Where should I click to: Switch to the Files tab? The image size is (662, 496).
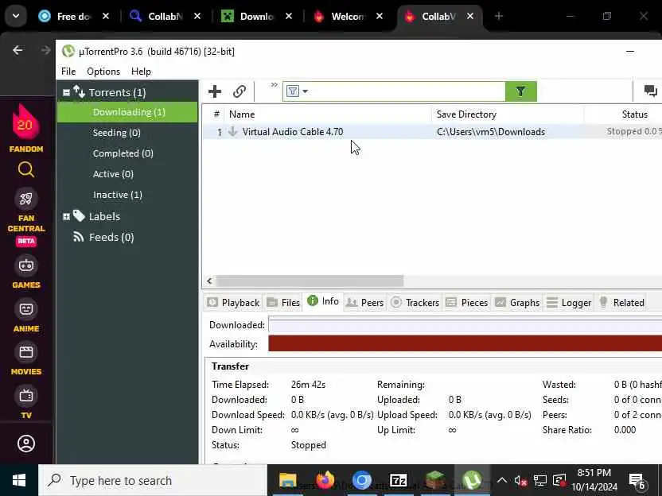(284, 303)
